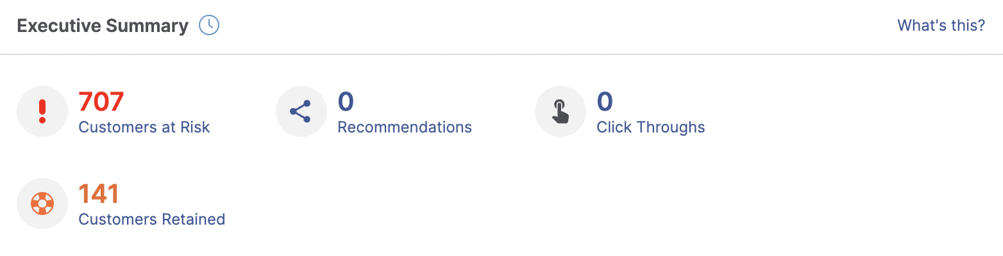Click the word Risk in the metric label
Image resolution: width=1003 pixels, height=256 pixels.
tap(196, 127)
